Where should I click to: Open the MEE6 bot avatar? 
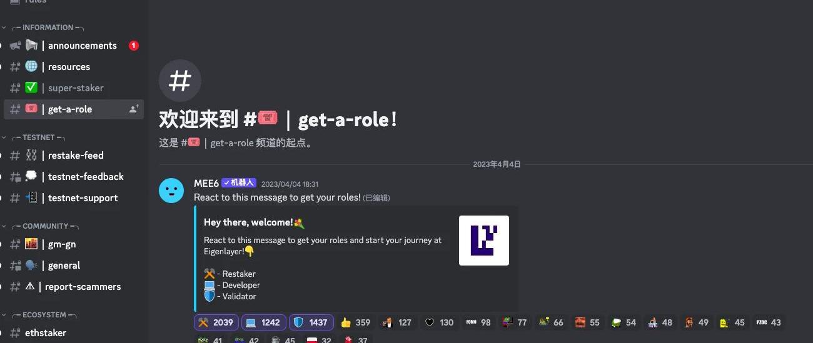[171, 191]
